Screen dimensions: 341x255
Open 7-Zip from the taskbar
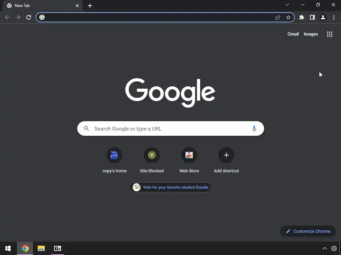pyautogui.click(x=57, y=248)
